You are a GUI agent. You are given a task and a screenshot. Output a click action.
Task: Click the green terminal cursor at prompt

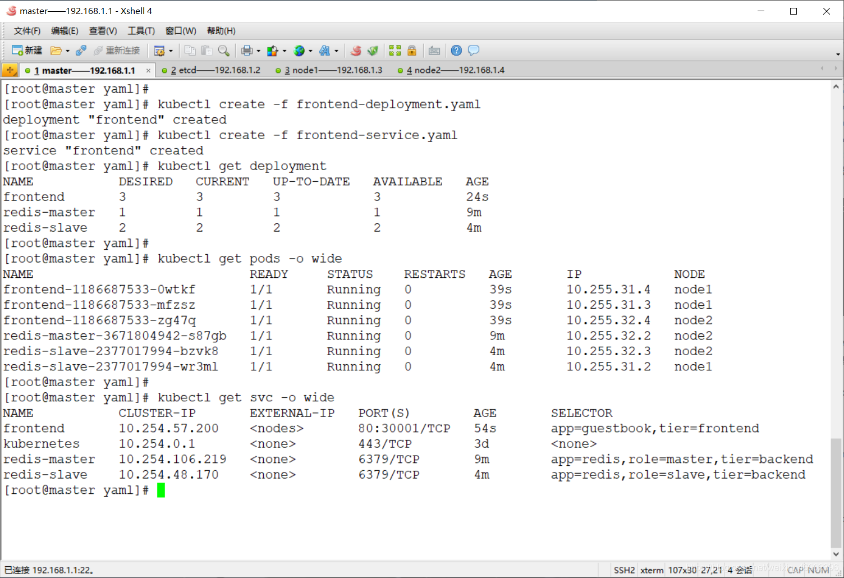click(x=161, y=490)
